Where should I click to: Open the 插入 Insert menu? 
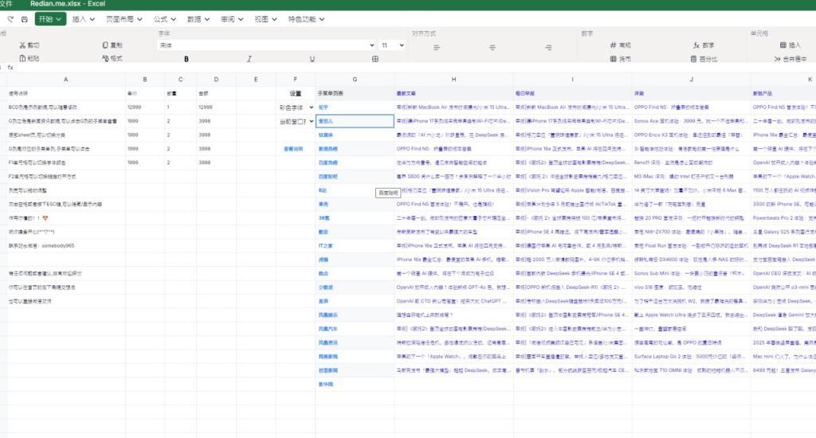pyautogui.click(x=83, y=19)
